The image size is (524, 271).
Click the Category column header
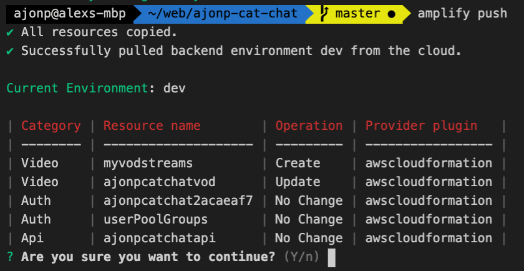[x=51, y=126]
